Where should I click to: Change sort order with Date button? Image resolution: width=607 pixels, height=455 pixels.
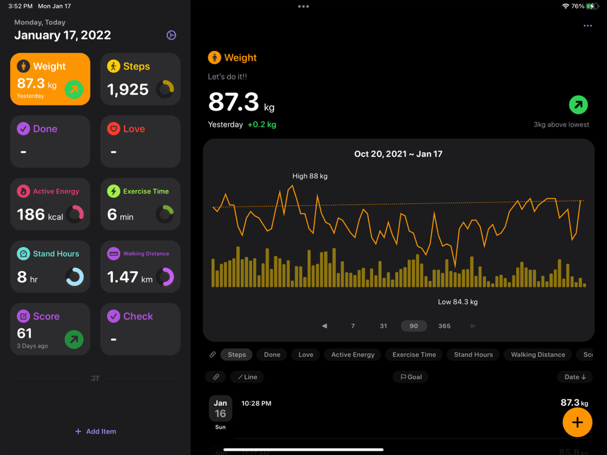tap(574, 377)
